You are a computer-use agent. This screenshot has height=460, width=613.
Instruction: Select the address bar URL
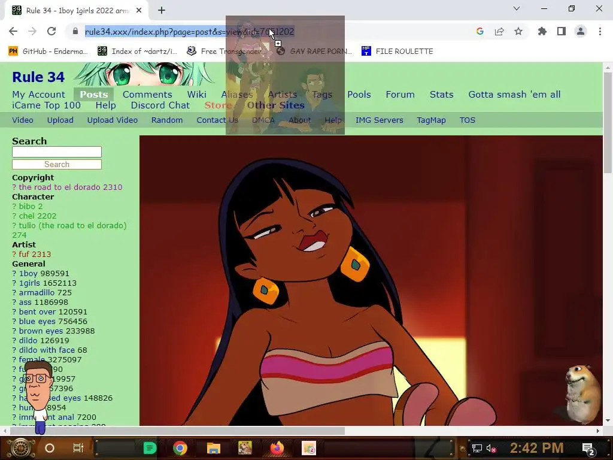(x=190, y=32)
